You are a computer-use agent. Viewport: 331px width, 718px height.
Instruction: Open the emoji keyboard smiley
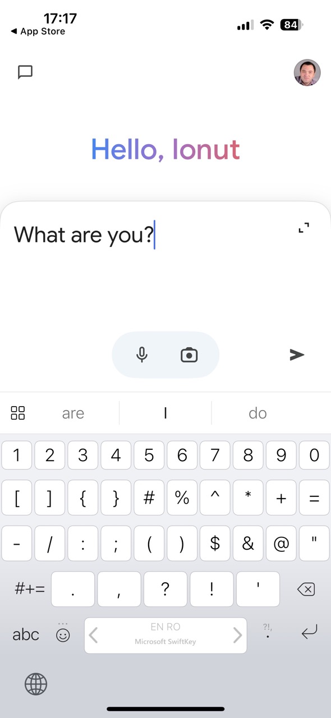(63, 635)
